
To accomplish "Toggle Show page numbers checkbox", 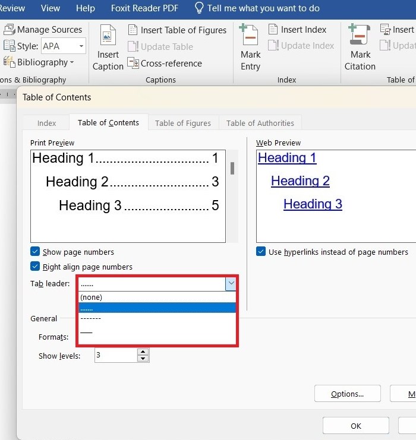I will (x=35, y=251).
